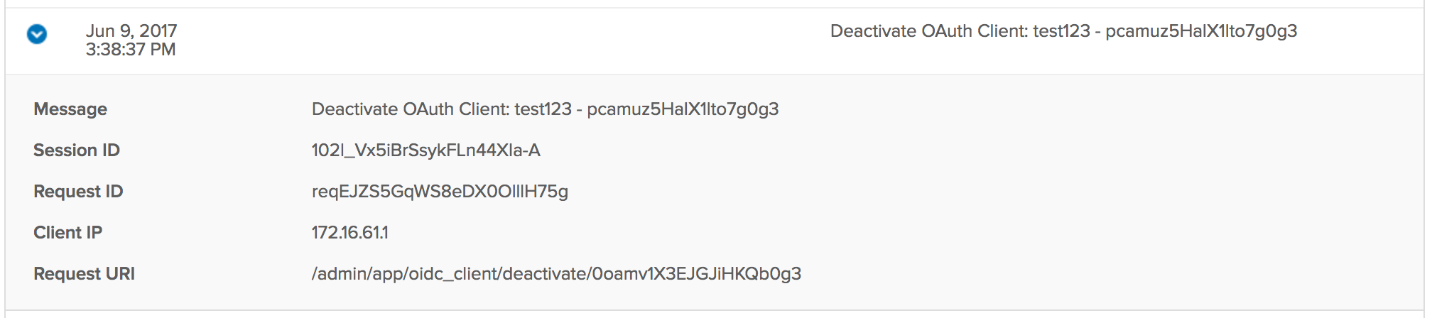Select "test123" client name in event header row
Viewport: 1432px width, 318px height.
click(1061, 31)
